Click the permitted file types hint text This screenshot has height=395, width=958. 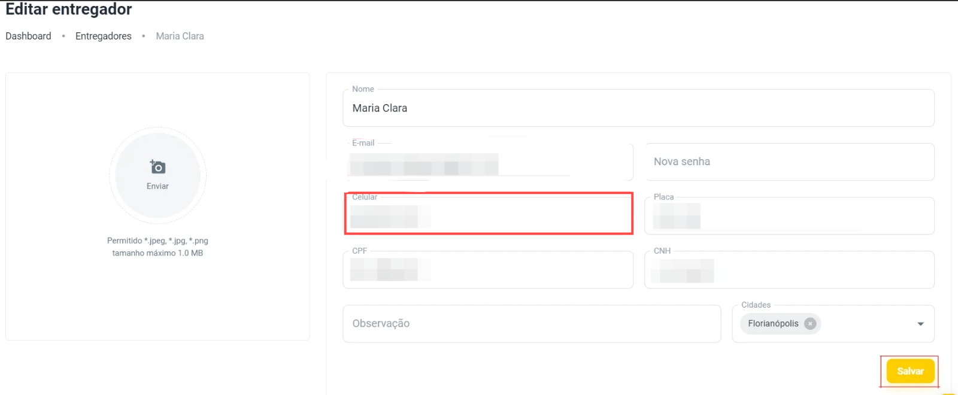(157, 241)
